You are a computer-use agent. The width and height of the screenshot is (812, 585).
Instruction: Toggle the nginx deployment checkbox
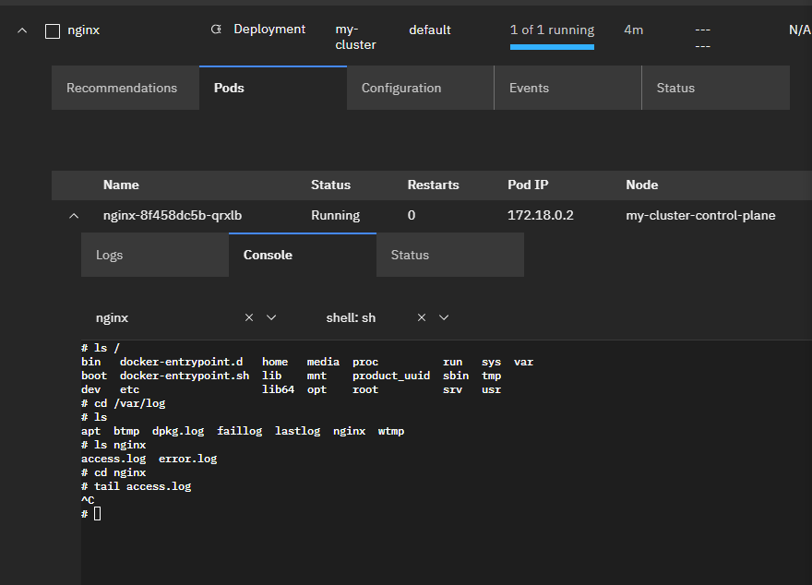tap(53, 30)
